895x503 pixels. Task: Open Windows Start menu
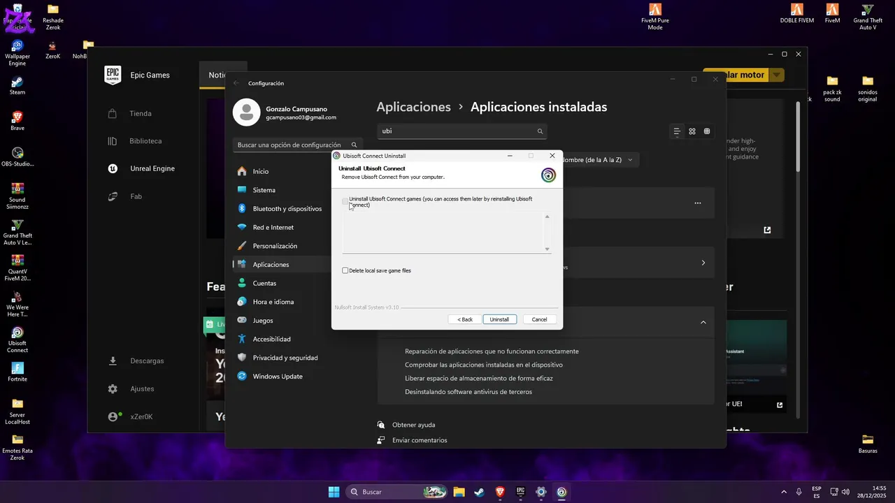point(334,492)
